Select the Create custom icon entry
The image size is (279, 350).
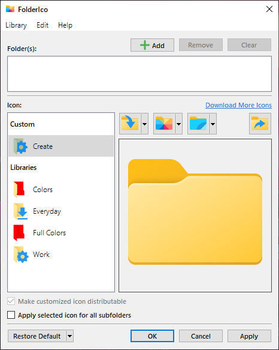tap(61, 146)
